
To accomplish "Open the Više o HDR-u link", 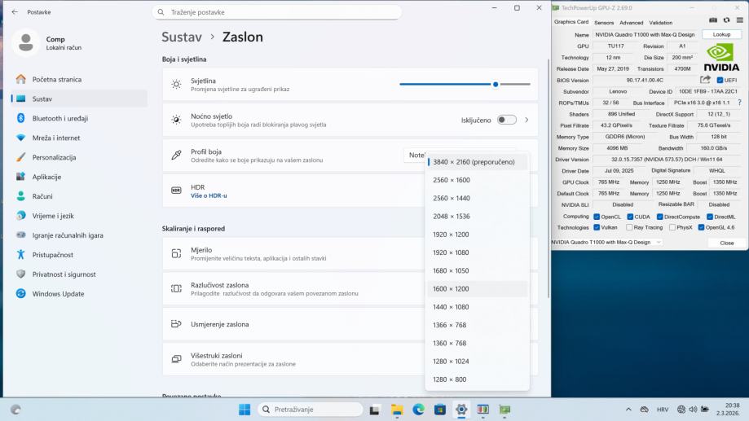I will point(209,195).
